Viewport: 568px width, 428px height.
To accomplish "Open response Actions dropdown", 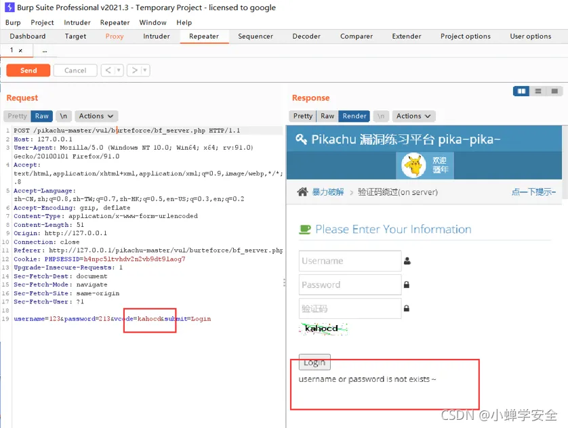I will tap(413, 116).
